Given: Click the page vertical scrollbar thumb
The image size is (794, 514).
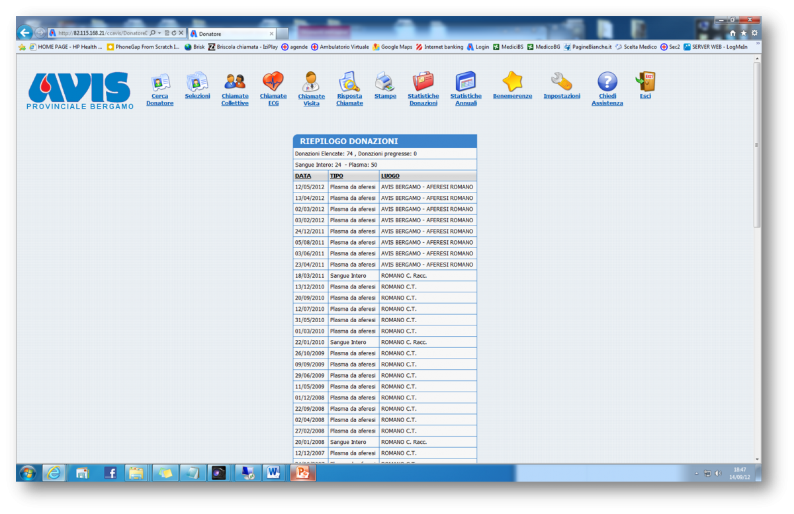Looking at the screenshot, I should pyautogui.click(x=757, y=145).
